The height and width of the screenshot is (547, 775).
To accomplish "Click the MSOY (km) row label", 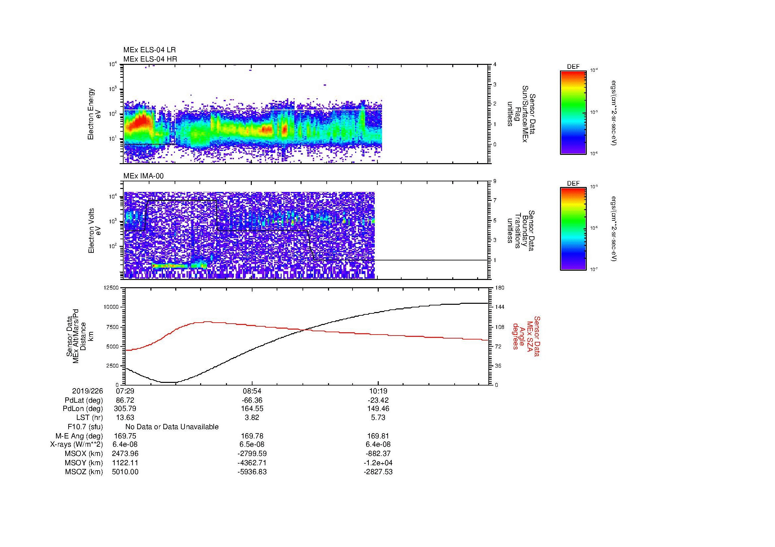I will tap(84, 463).
